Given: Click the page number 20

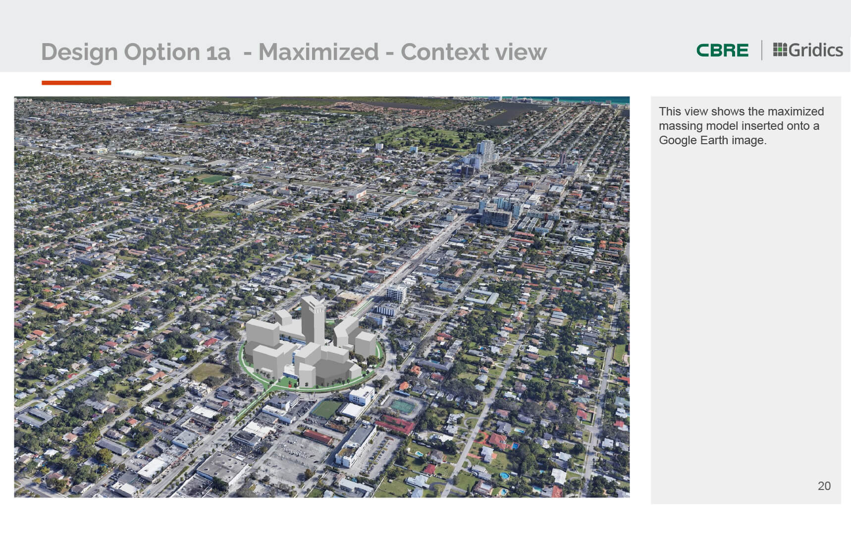Looking at the screenshot, I should (824, 486).
